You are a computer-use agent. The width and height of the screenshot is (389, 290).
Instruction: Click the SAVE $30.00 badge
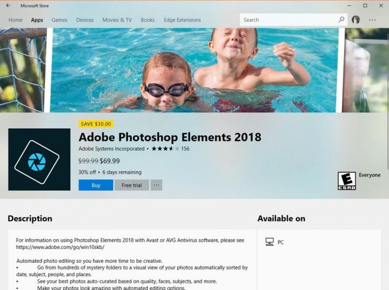tap(96, 124)
